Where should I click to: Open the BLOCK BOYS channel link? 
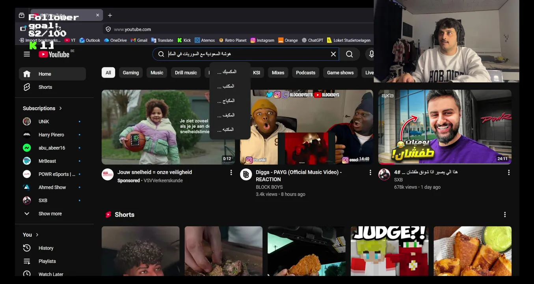(x=269, y=187)
